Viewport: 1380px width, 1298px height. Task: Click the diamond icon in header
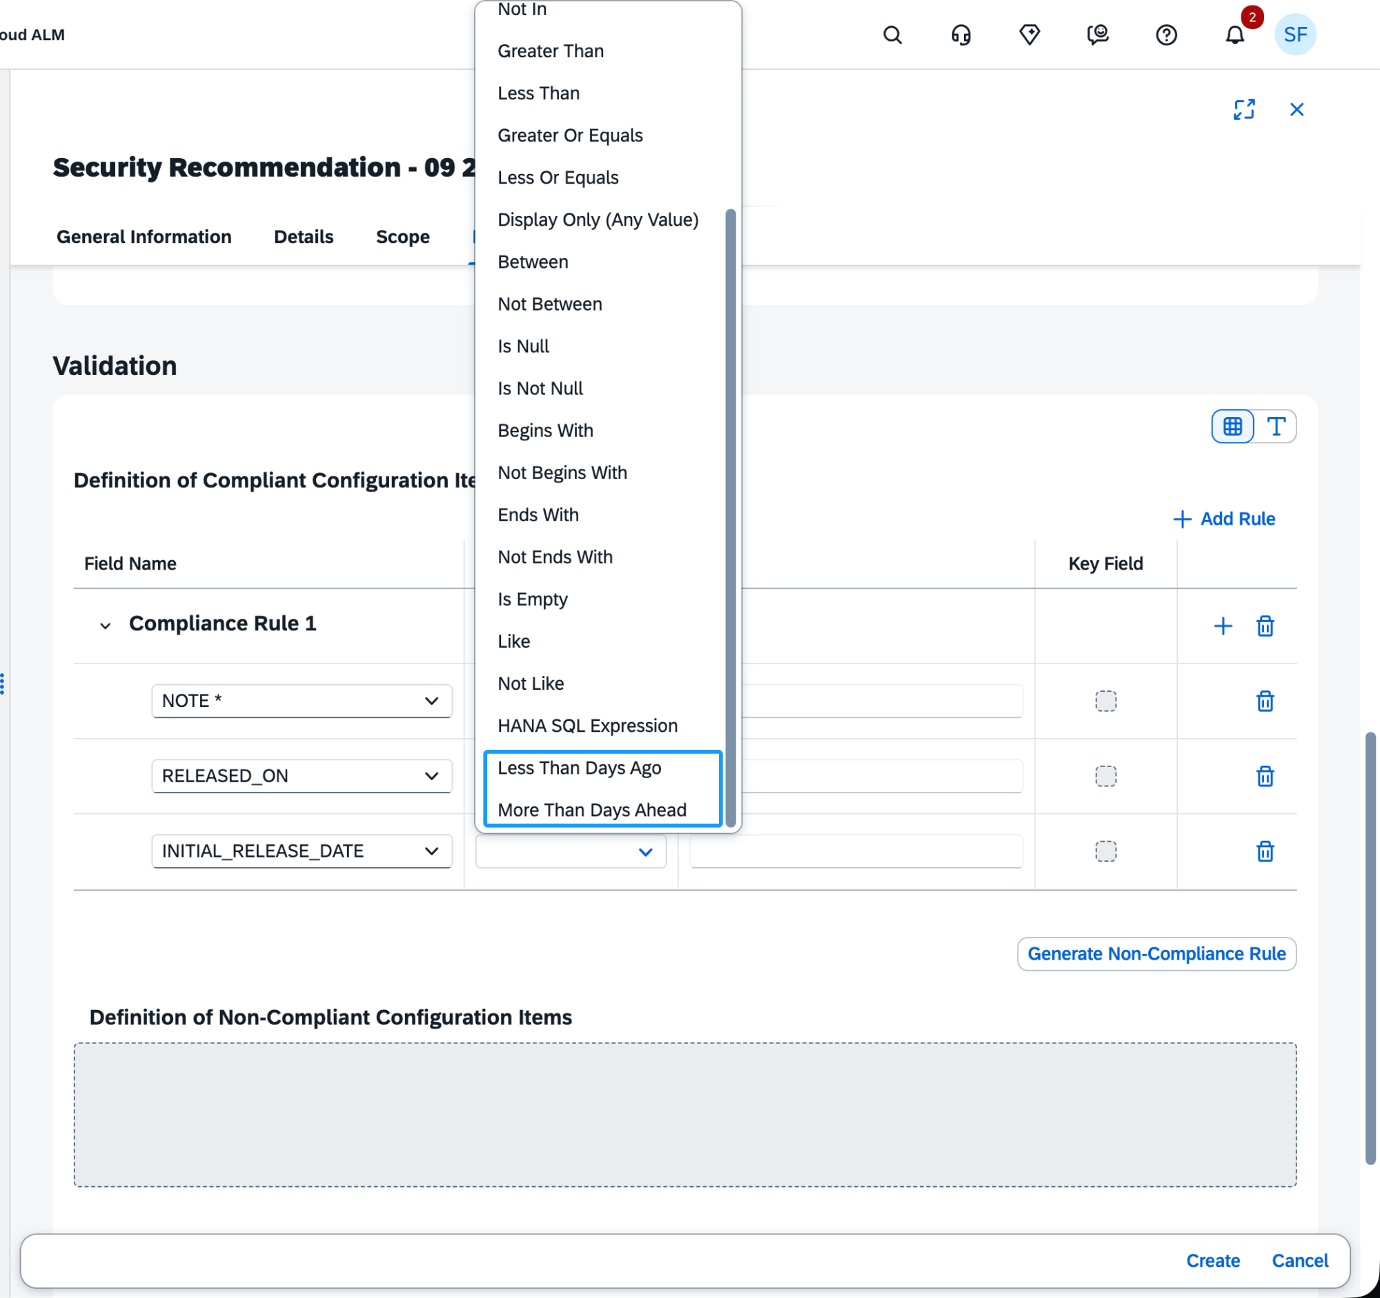pos(1029,35)
